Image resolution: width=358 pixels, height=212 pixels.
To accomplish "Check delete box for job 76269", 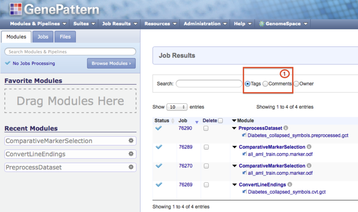I will [x=206, y=185].
